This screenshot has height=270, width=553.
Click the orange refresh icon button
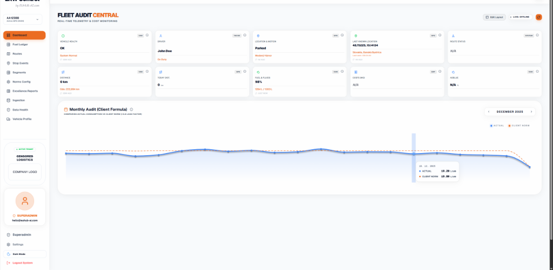(538, 17)
